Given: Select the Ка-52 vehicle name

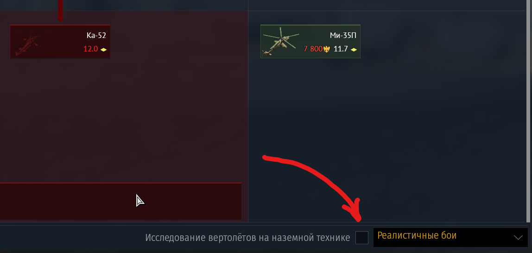Looking at the screenshot, I should click(96, 35).
